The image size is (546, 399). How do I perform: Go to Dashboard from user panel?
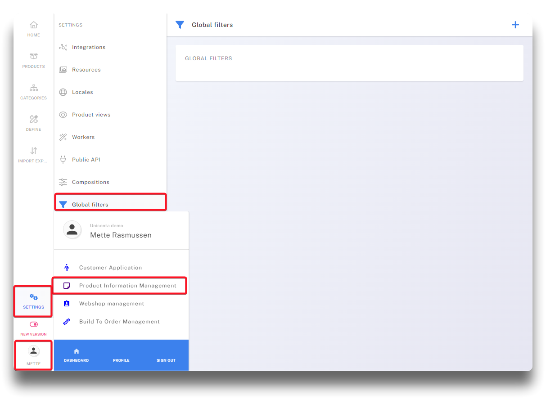pyautogui.click(x=76, y=355)
